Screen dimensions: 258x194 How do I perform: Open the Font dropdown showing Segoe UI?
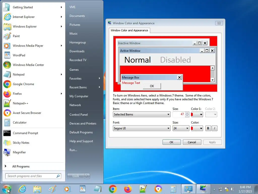tap(142, 128)
